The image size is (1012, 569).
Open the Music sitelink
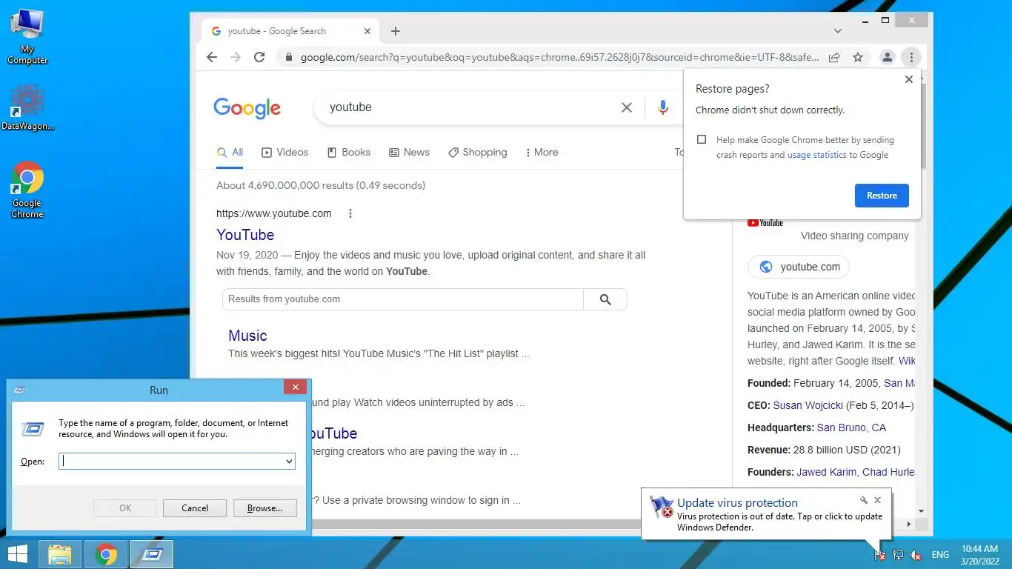[247, 336]
